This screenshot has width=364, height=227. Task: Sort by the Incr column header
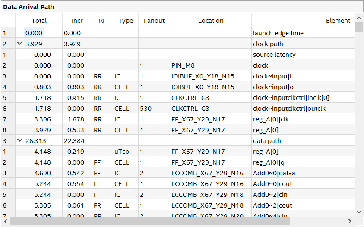[77, 21]
